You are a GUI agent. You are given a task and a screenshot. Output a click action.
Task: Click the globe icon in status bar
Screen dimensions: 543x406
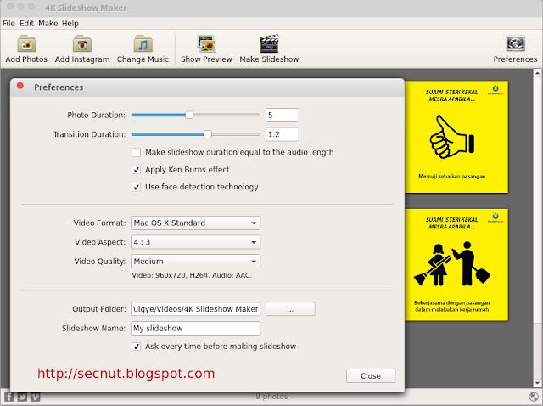pyautogui.click(x=534, y=397)
